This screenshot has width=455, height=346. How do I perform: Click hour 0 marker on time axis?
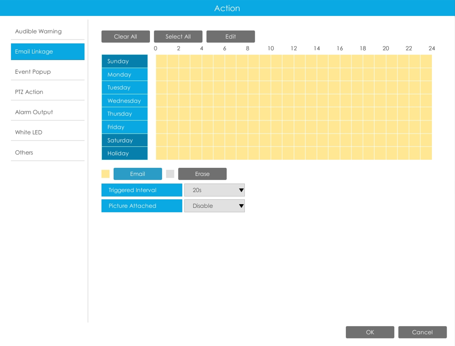(156, 48)
